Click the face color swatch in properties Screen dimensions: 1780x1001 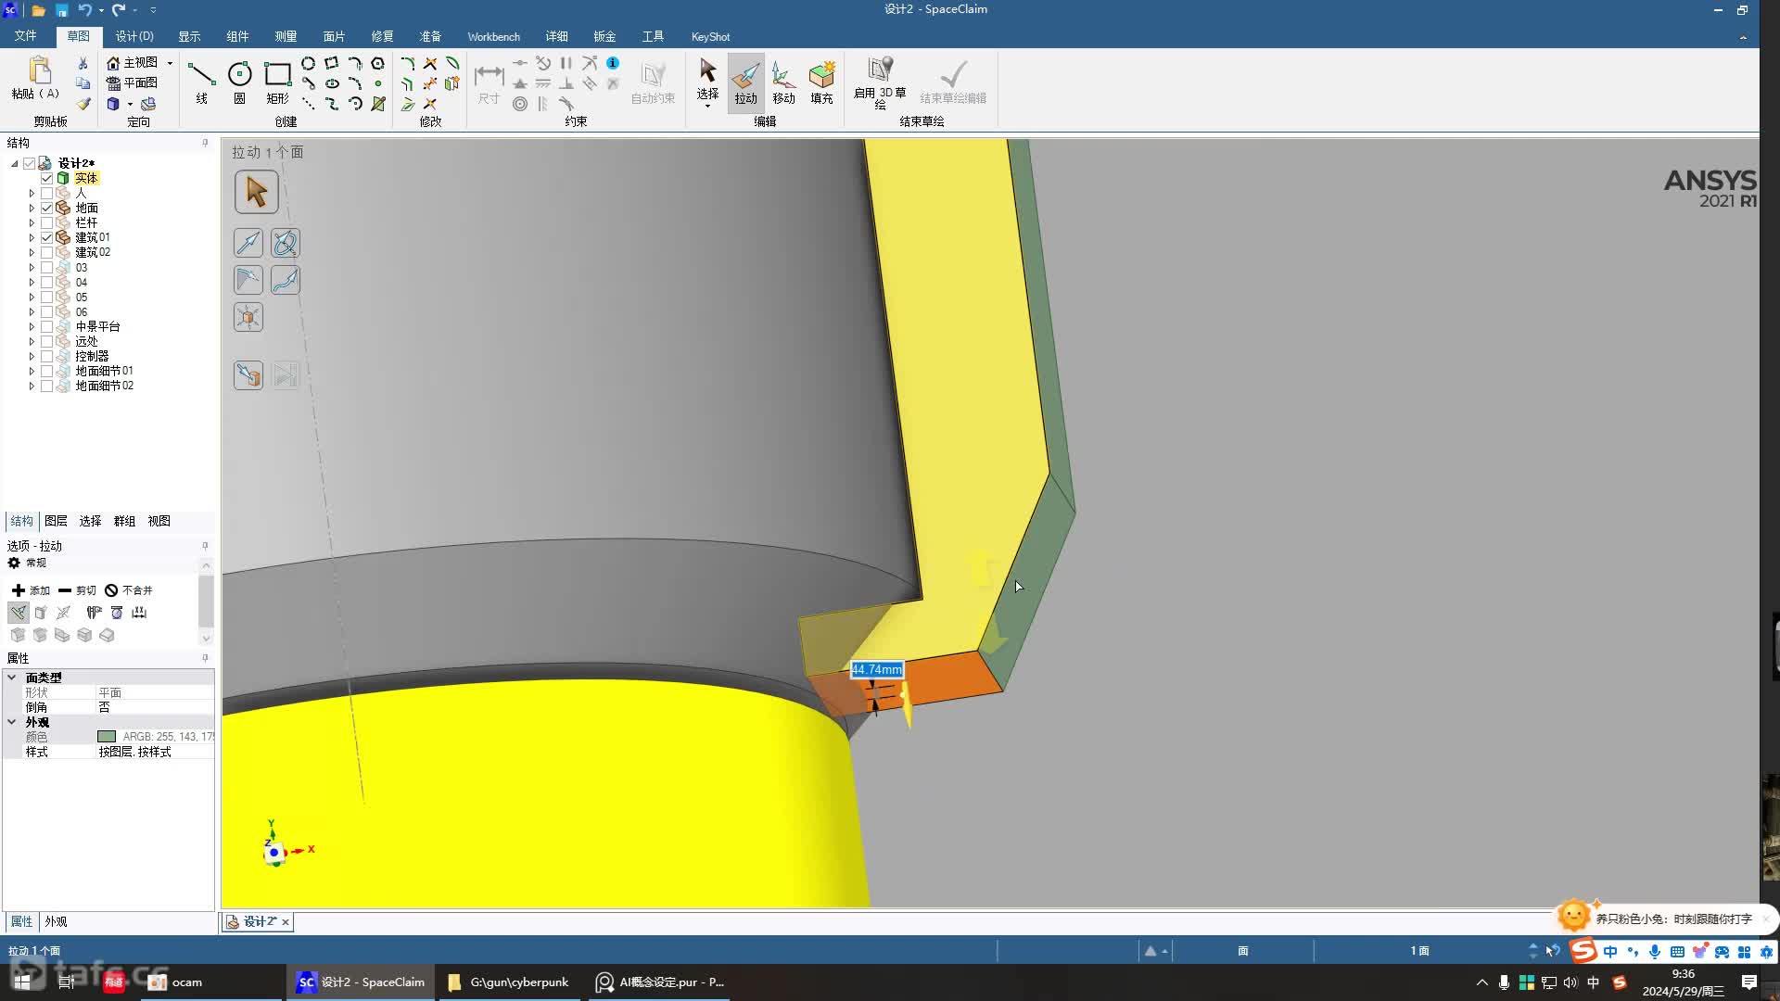(107, 737)
